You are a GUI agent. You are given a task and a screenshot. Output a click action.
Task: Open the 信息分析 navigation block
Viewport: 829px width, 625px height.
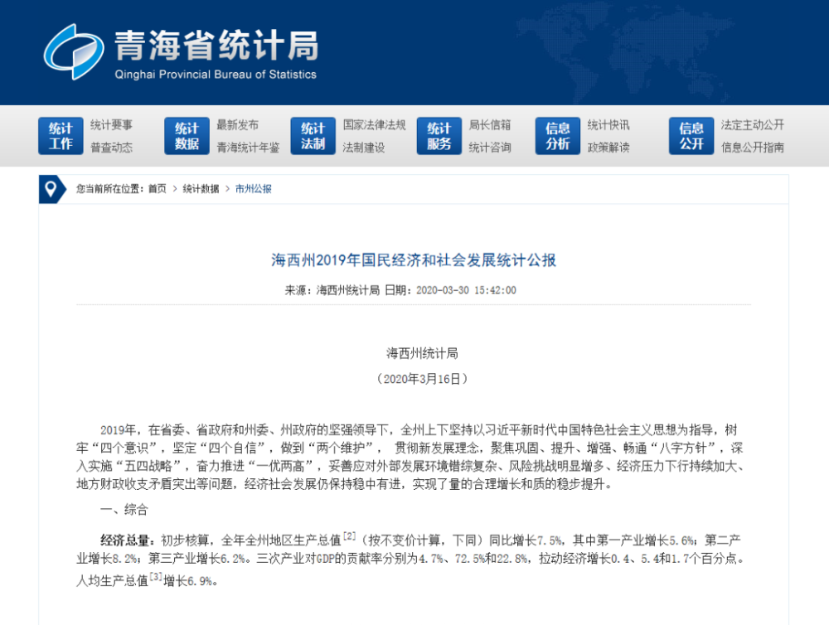click(558, 136)
